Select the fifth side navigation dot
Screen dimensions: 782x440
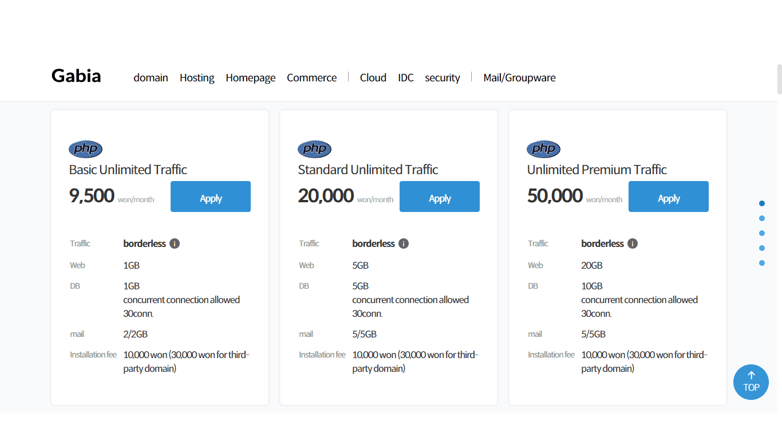coord(762,263)
